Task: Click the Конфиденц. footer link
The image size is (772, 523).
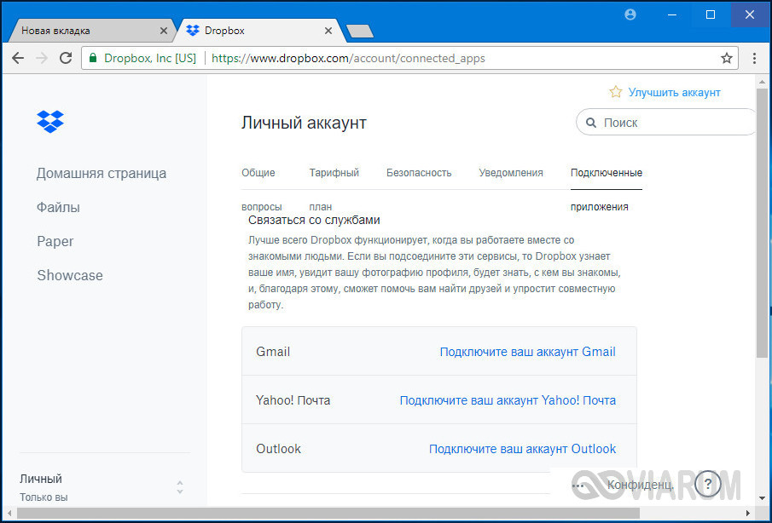Action: (x=640, y=486)
